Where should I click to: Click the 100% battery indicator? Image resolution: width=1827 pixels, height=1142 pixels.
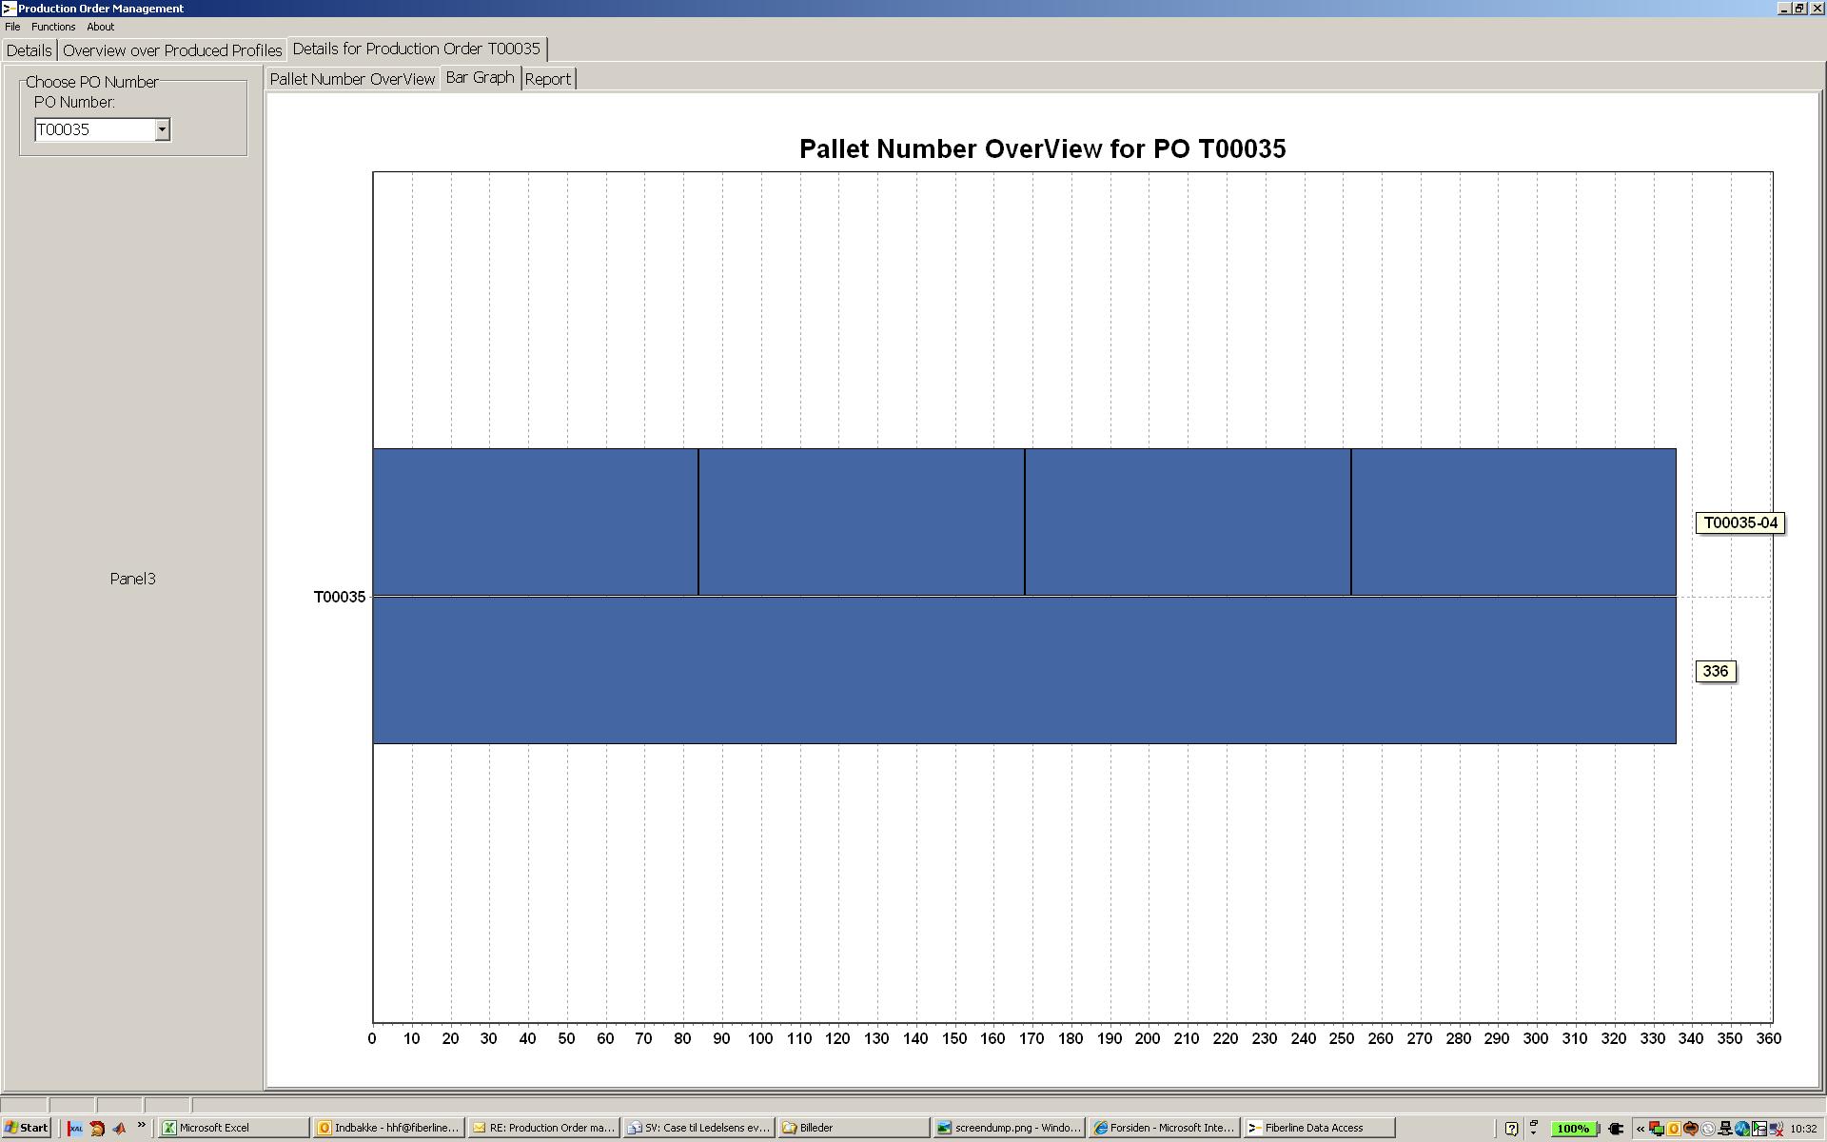(1574, 1129)
